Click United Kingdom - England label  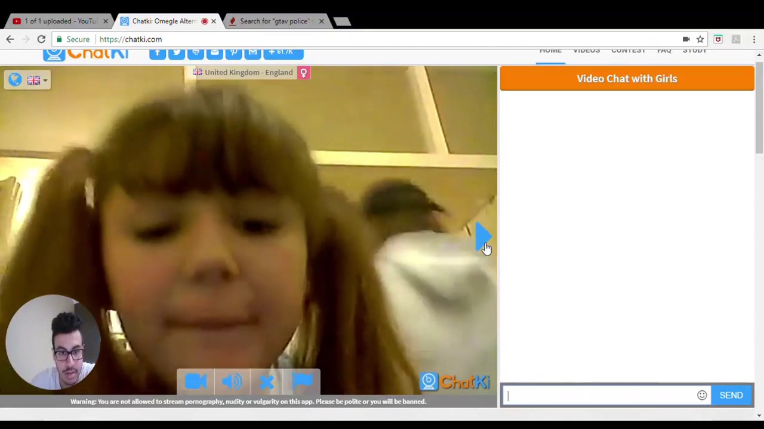click(x=248, y=73)
